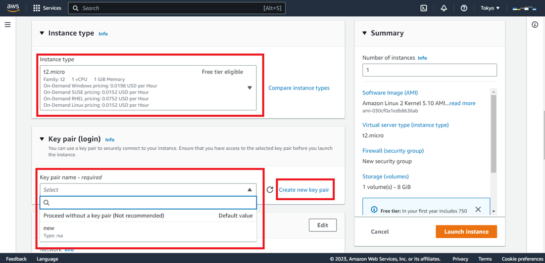Screen dimensions: 545x263
Task: Refresh the key pair list
Action: 270,190
